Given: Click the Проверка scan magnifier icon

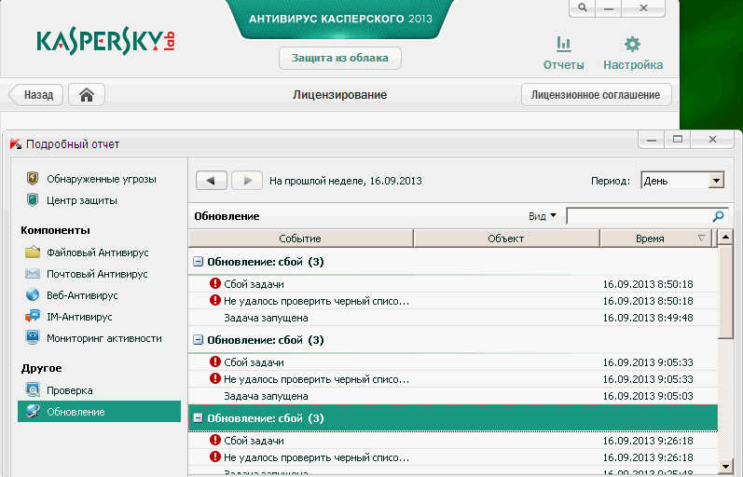Looking at the screenshot, I should [x=33, y=390].
